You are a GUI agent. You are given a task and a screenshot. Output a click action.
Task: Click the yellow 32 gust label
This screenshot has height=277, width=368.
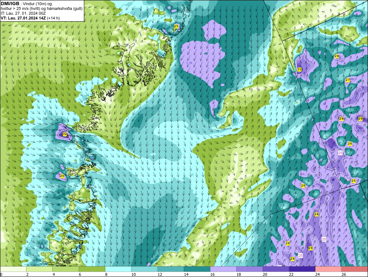[65, 134]
